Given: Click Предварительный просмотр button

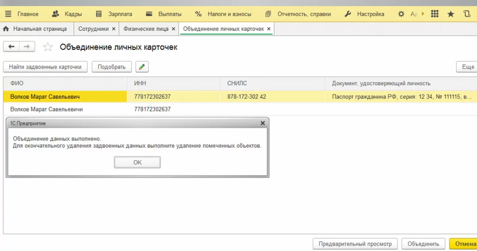Looking at the screenshot, I should point(355,244).
